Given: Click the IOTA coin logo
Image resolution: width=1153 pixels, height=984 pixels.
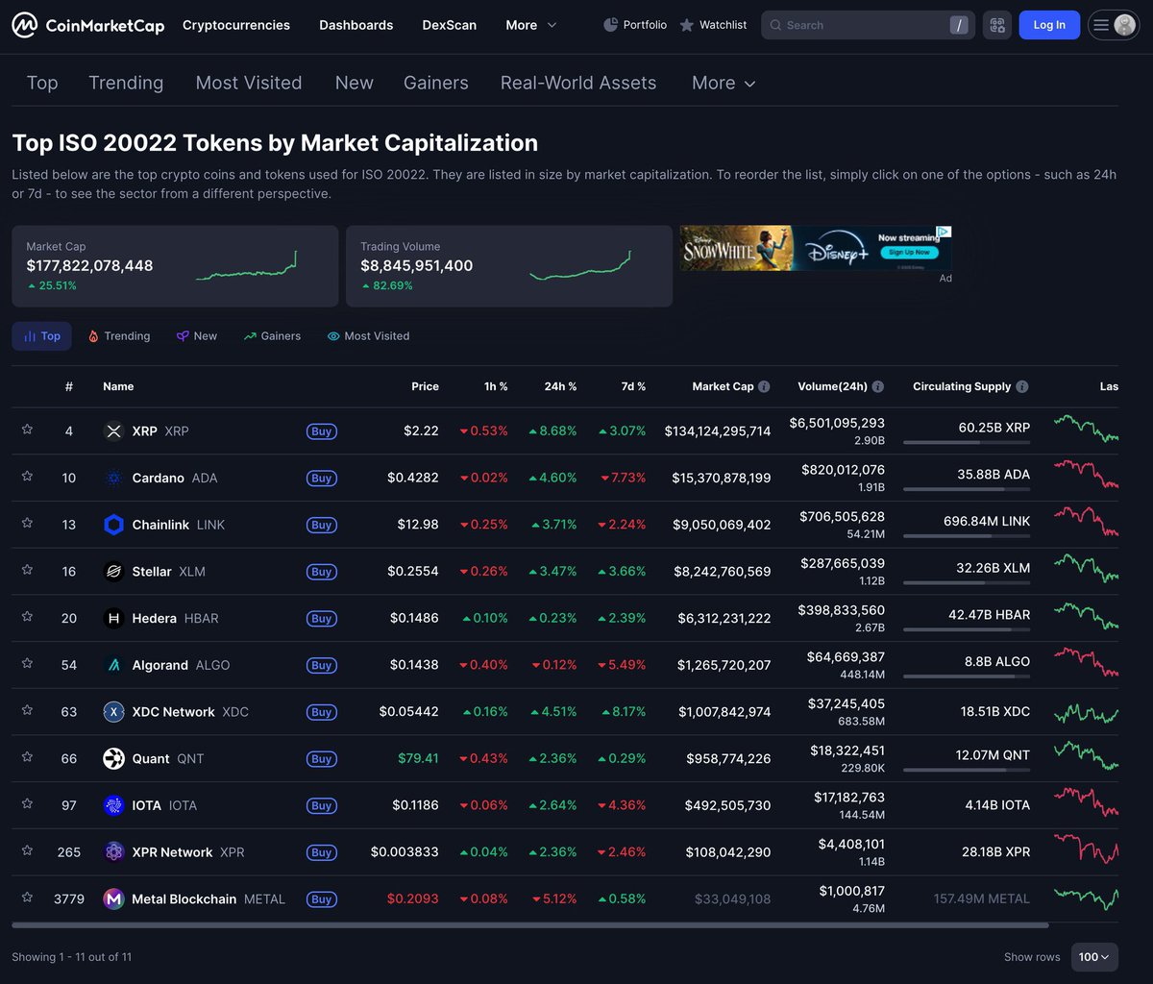Looking at the screenshot, I should (x=113, y=805).
